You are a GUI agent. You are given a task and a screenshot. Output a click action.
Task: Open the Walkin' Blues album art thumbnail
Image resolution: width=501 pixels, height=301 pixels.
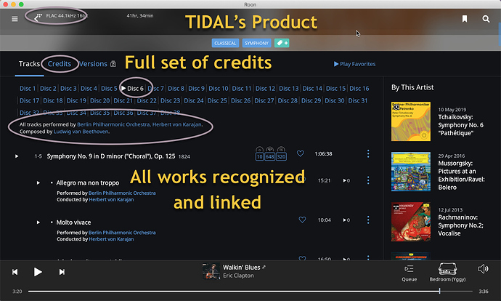(211, 271)
